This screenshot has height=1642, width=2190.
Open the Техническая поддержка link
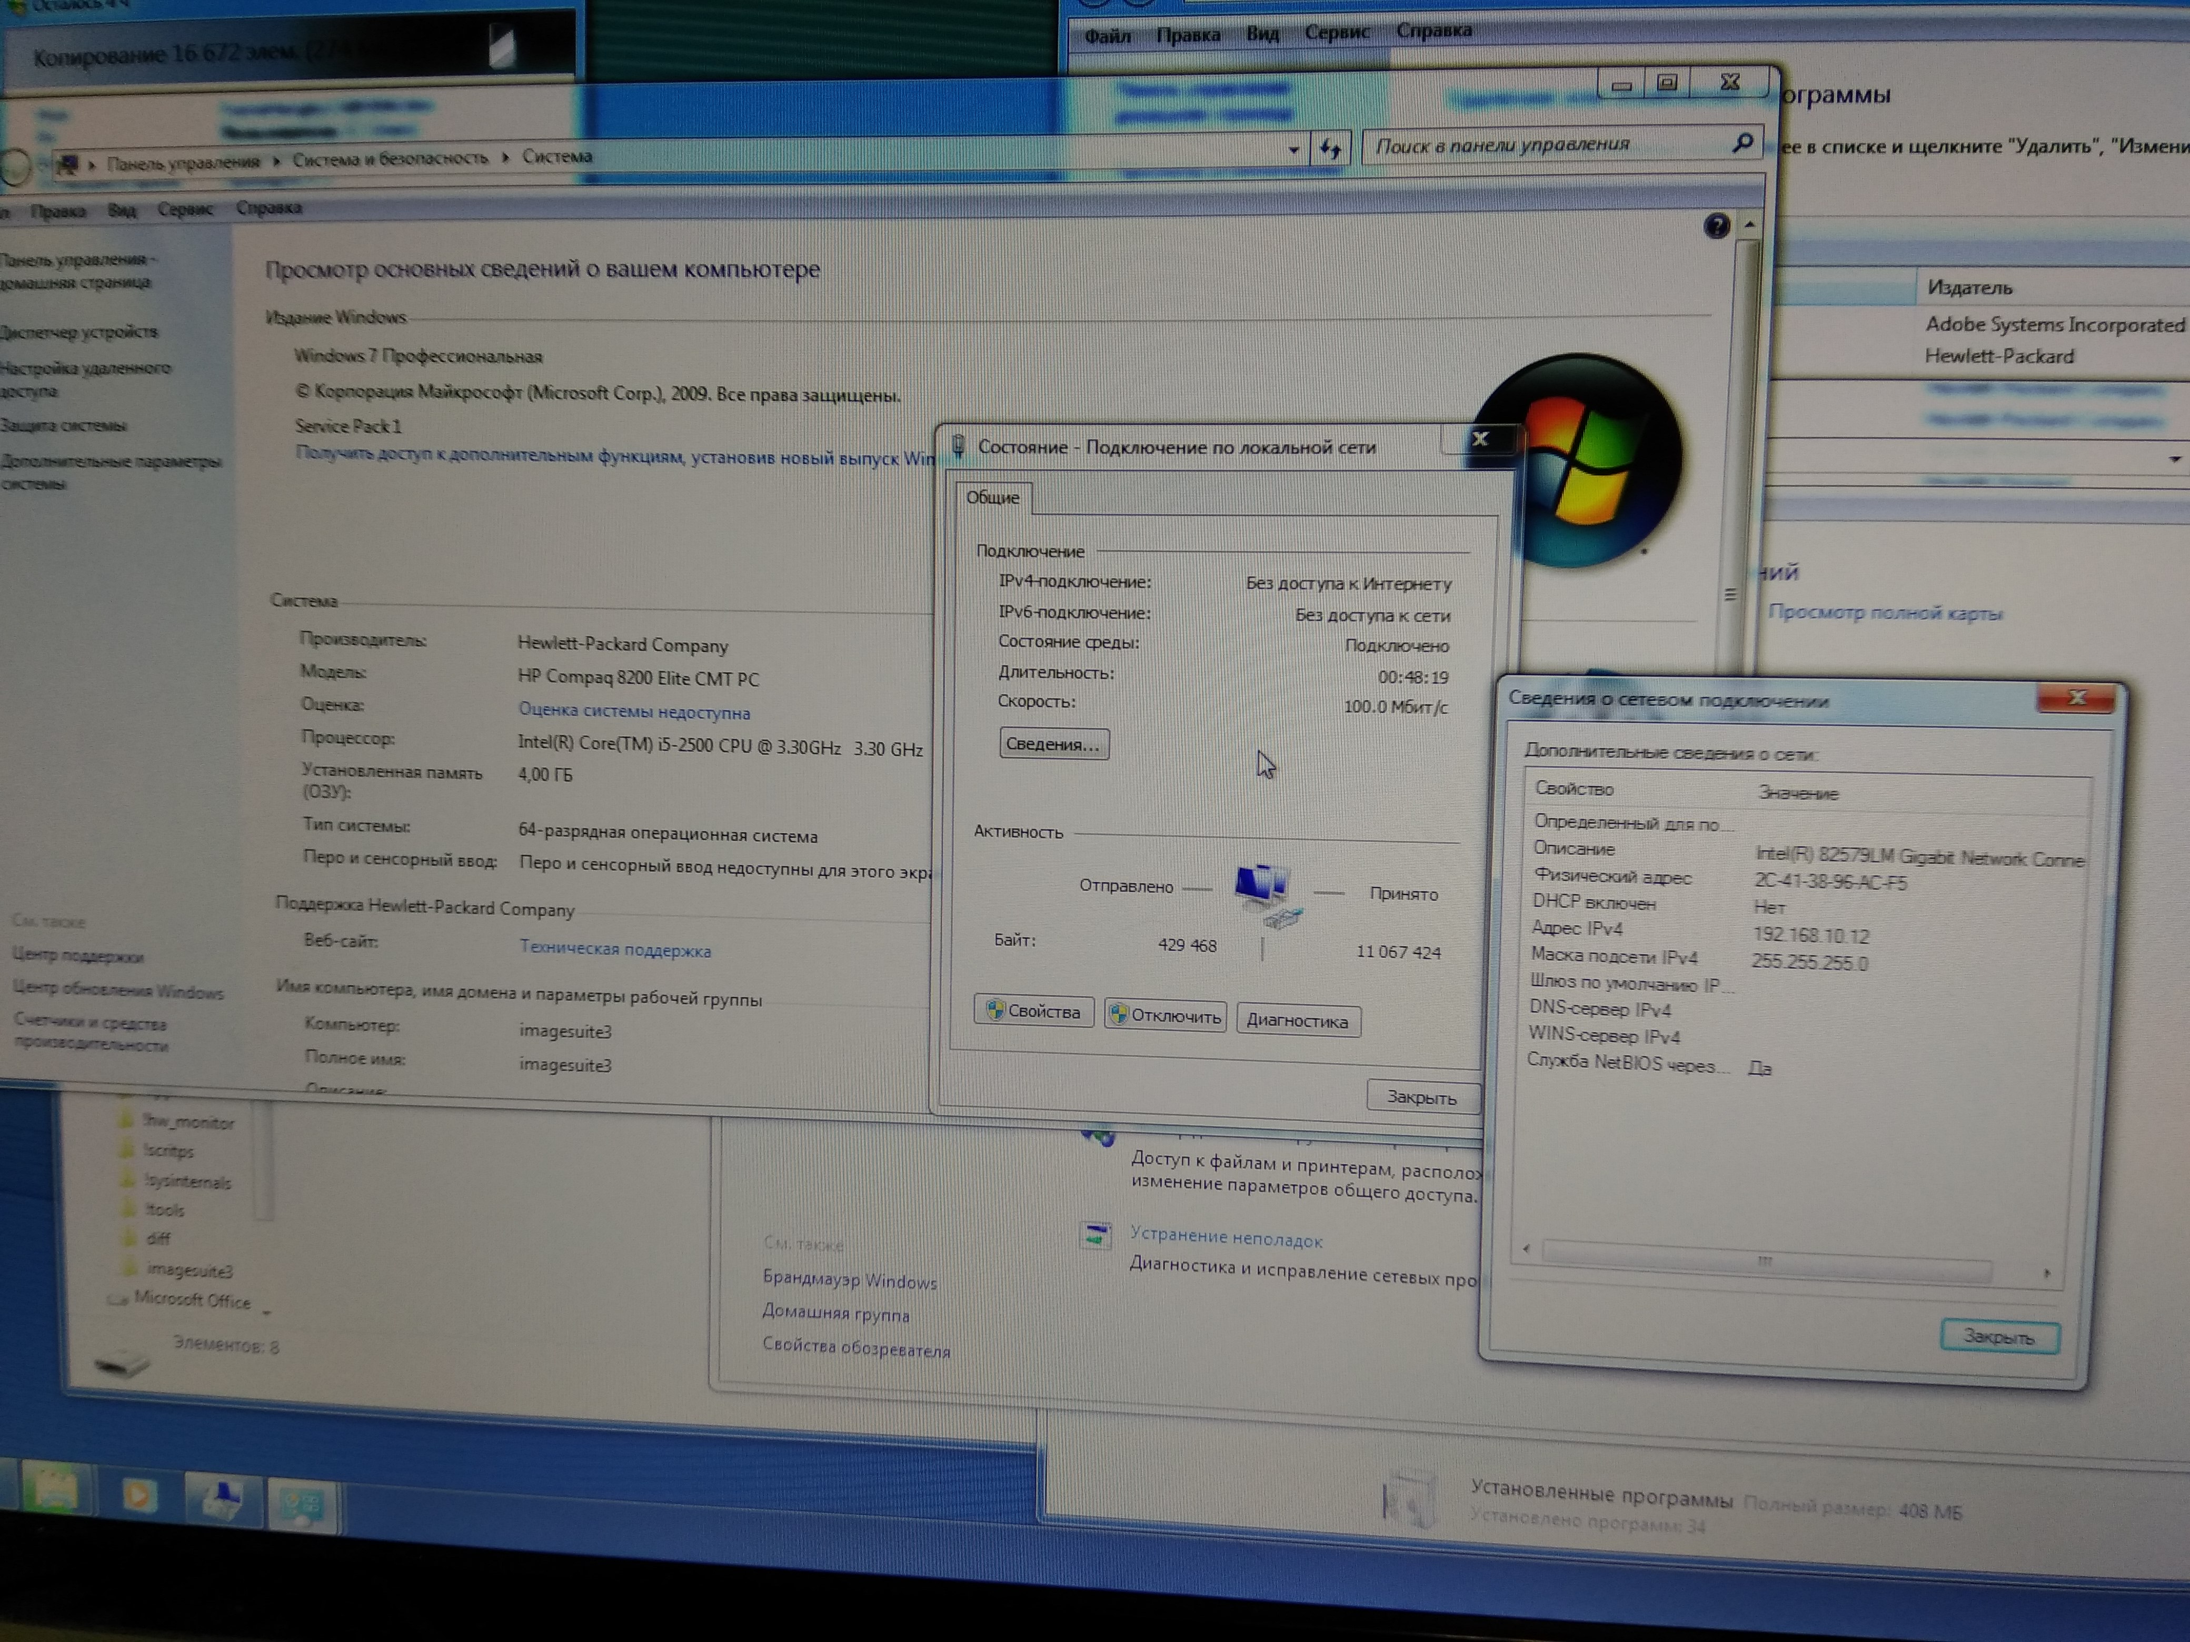tap(615, 949)
